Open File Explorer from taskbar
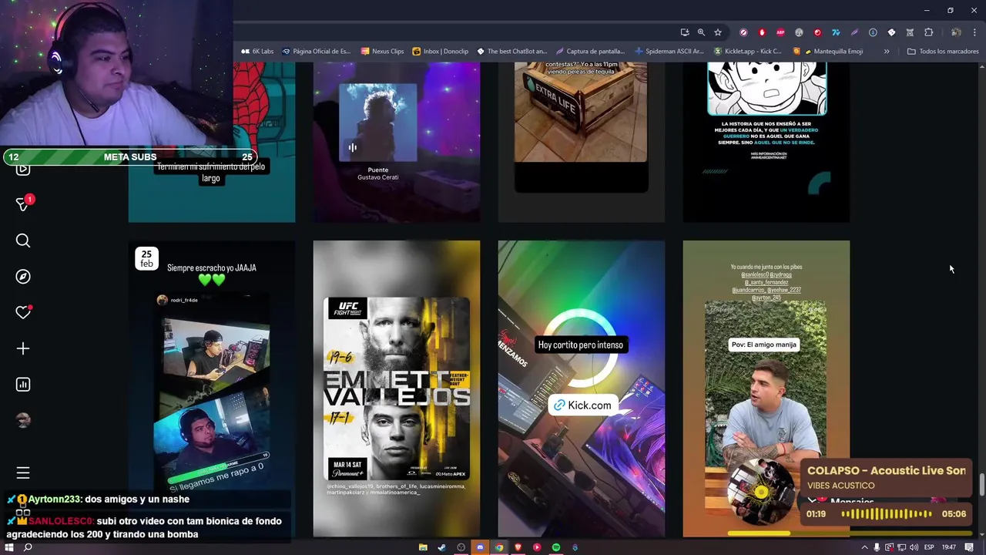This screenshot has width=986, height=555. point(423,547)
